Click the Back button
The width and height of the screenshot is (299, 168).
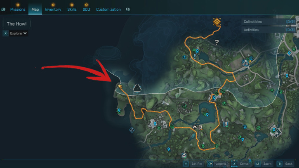tap(285, 163)
